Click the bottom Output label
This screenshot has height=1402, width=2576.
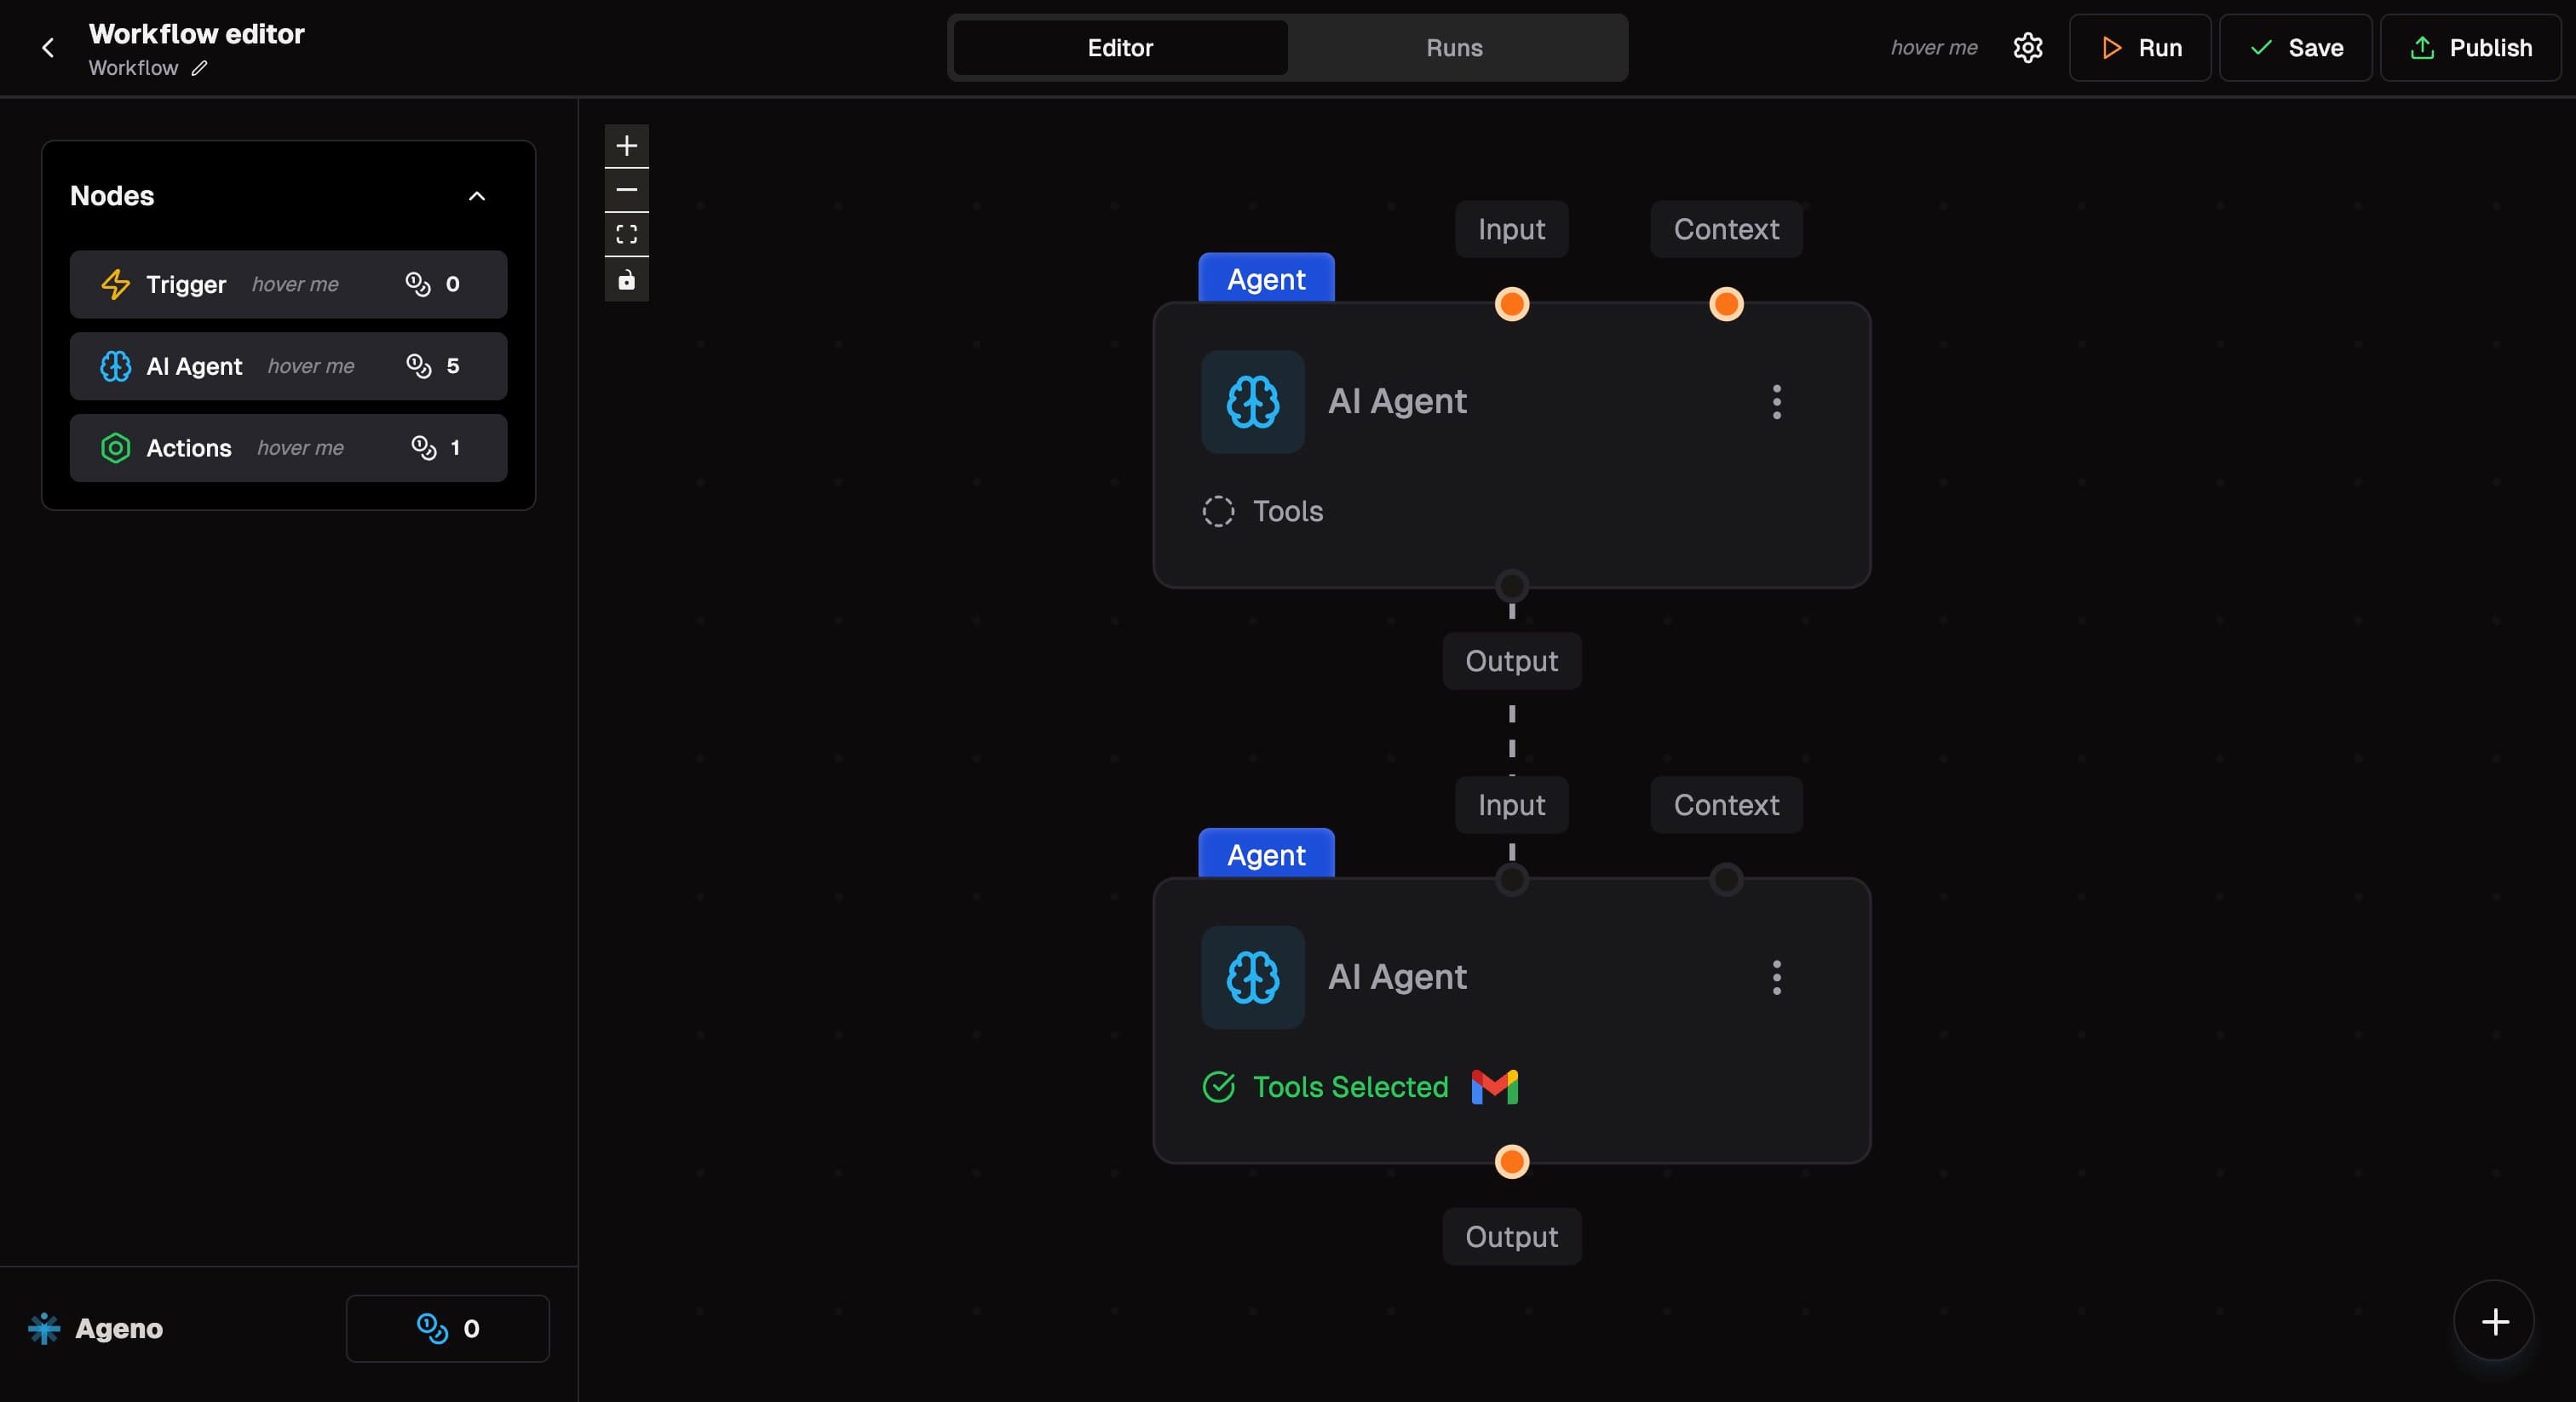[x=1511, y=1237]
